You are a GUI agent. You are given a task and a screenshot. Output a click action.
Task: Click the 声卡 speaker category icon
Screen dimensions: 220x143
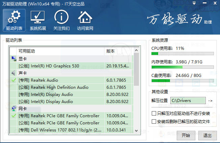(x=14, y=73)
